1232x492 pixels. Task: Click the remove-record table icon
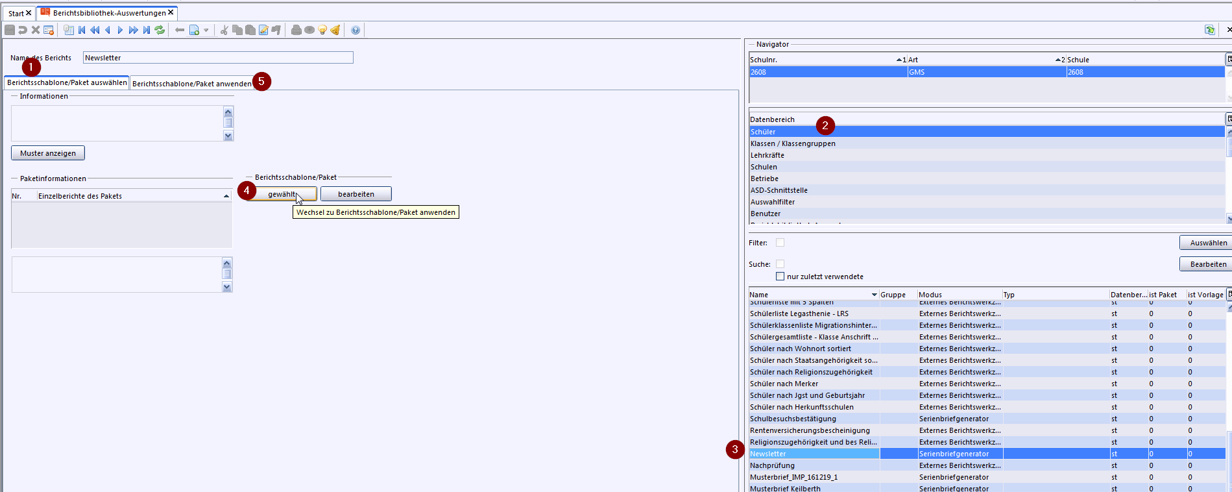[x=49, y=30]
